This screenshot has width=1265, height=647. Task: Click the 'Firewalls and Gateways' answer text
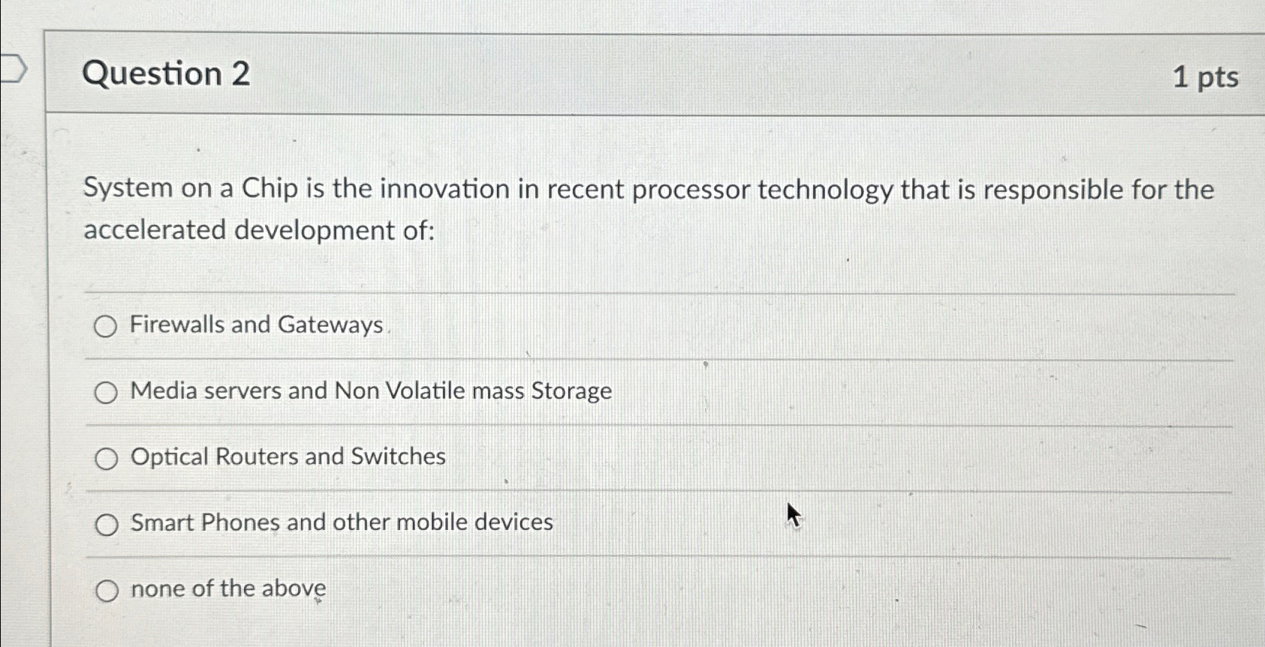click(x=257, y=325)
